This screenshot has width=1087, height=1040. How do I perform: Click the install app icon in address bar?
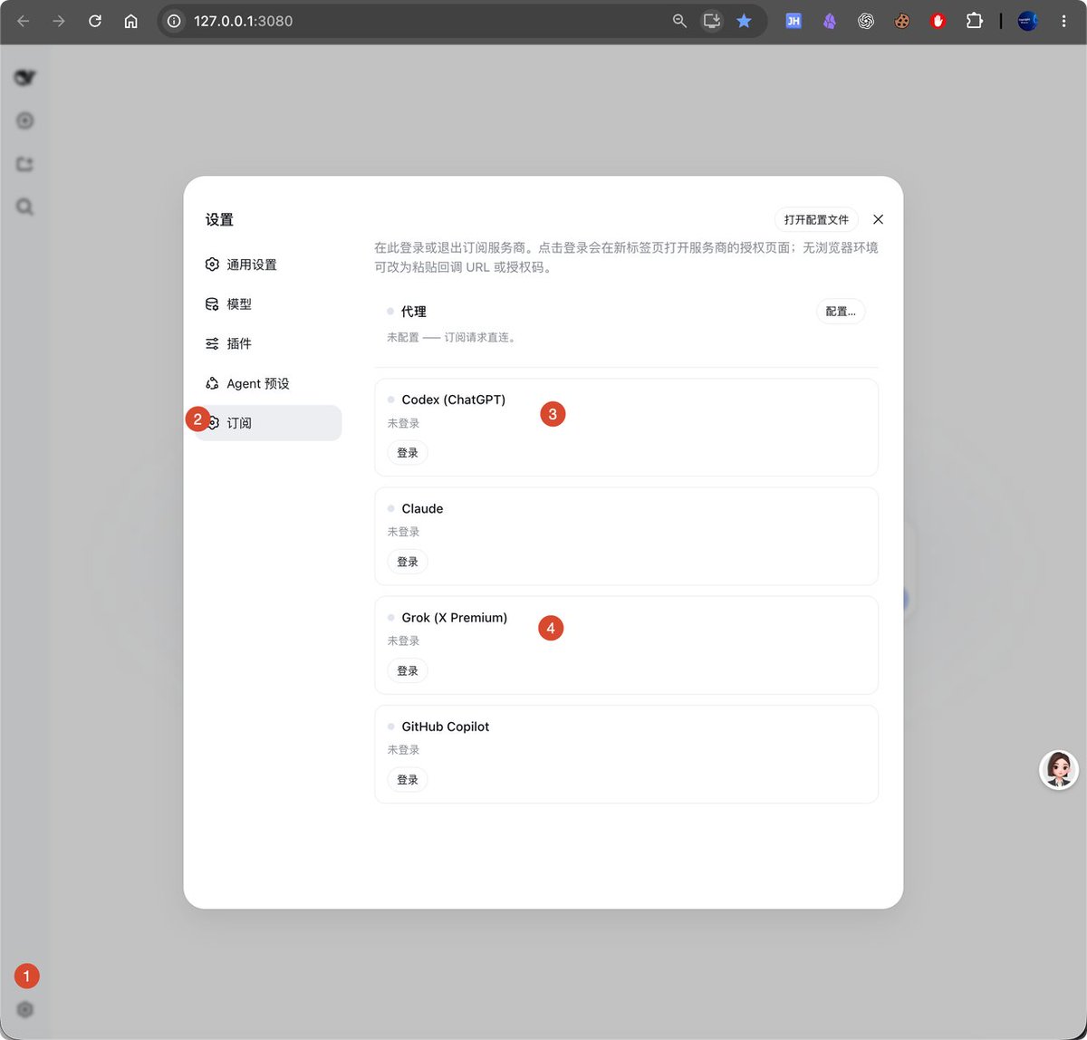712,21
